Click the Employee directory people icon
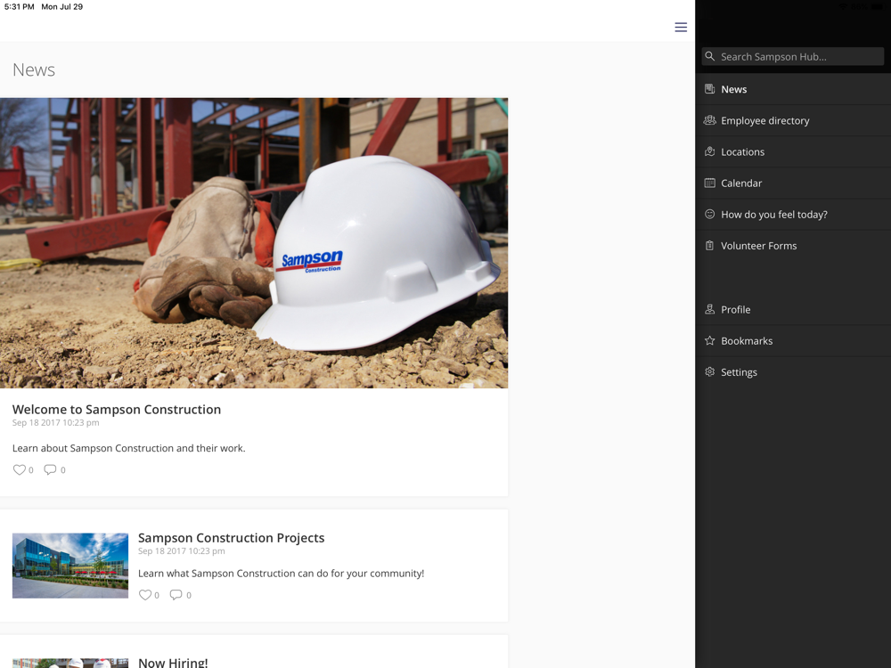Screen dimensions: 891x668 click(710, 120)
